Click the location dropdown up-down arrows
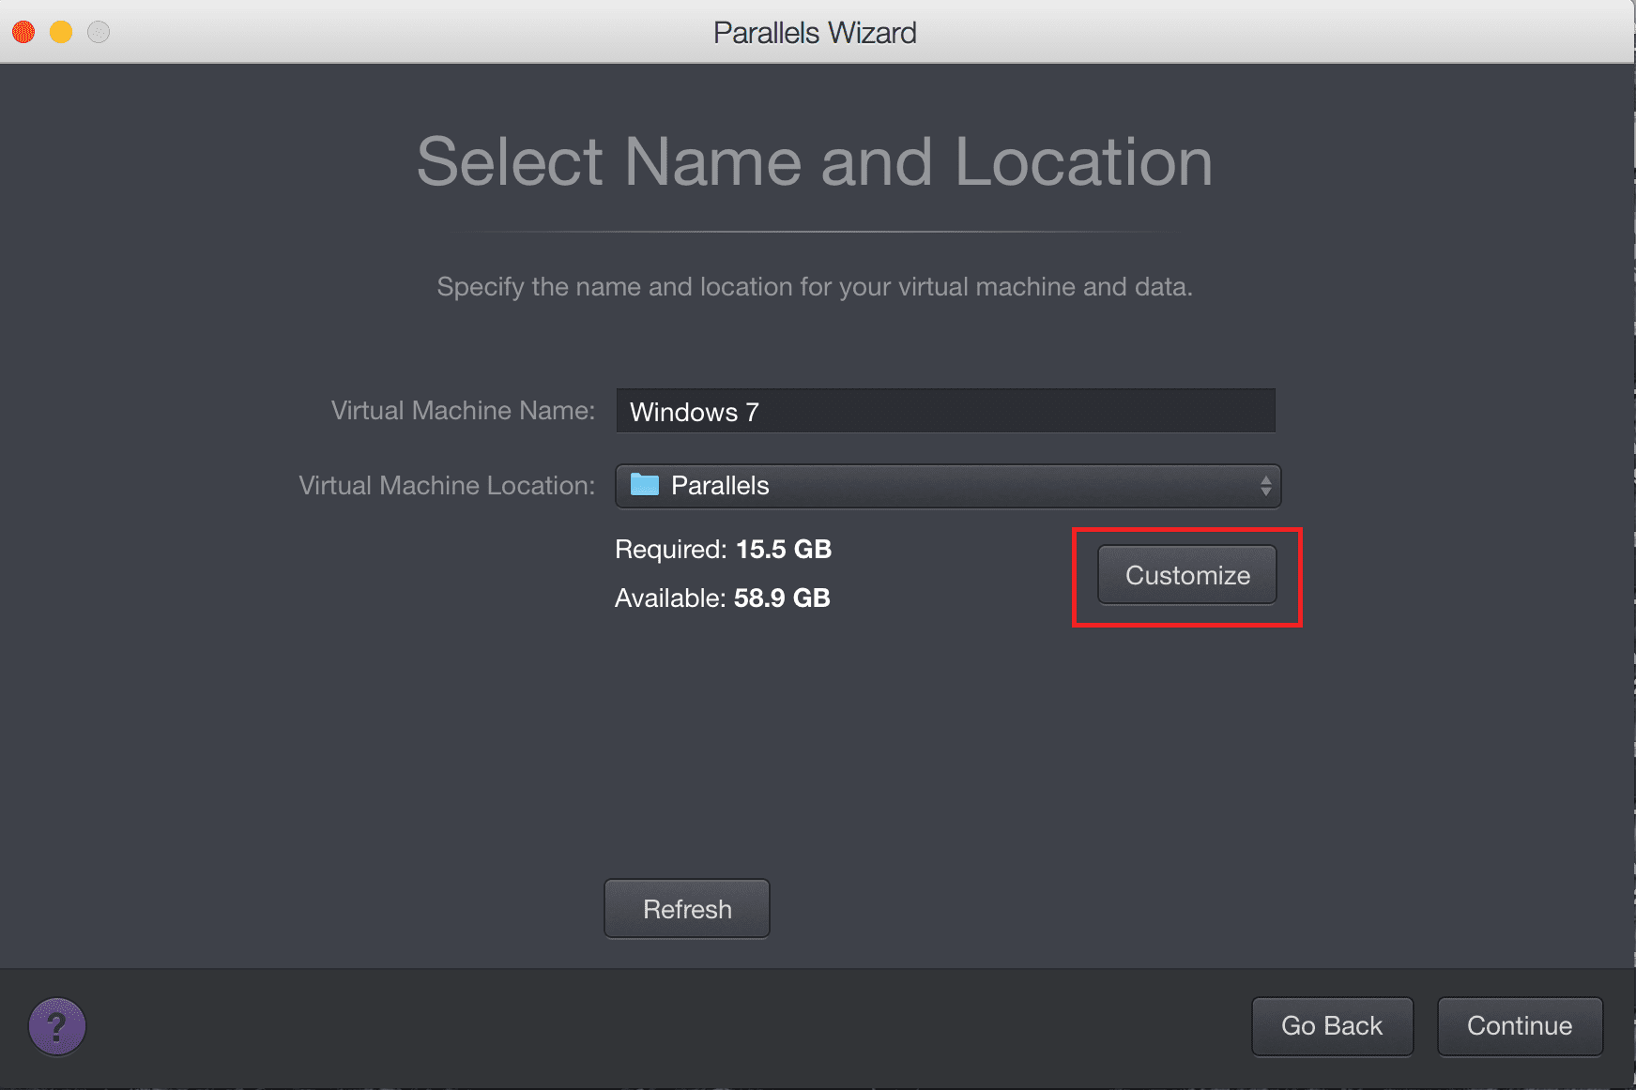 pos(1265,486)
